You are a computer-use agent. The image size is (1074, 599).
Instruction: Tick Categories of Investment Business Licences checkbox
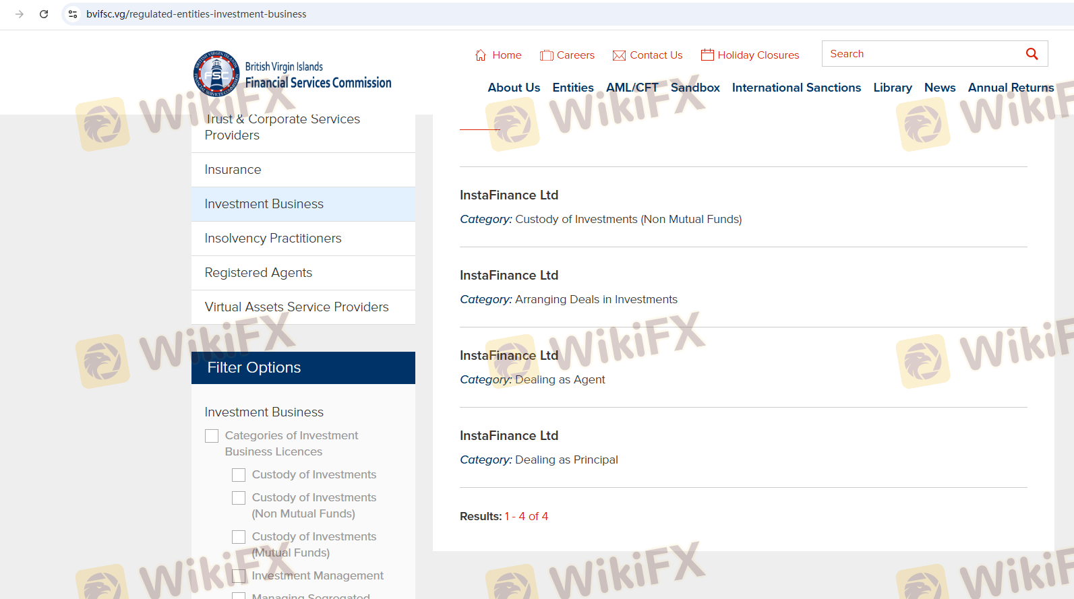[212, 436]
